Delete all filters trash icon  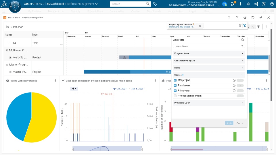tap(240, 26)
